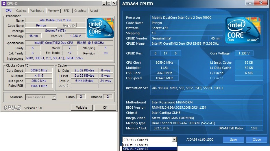Click L1 Data value 2 x 32 KBytes
Image resolution: width=270 pixels, height=151 pixels.
pyautogui.click(x=84, y=70)
